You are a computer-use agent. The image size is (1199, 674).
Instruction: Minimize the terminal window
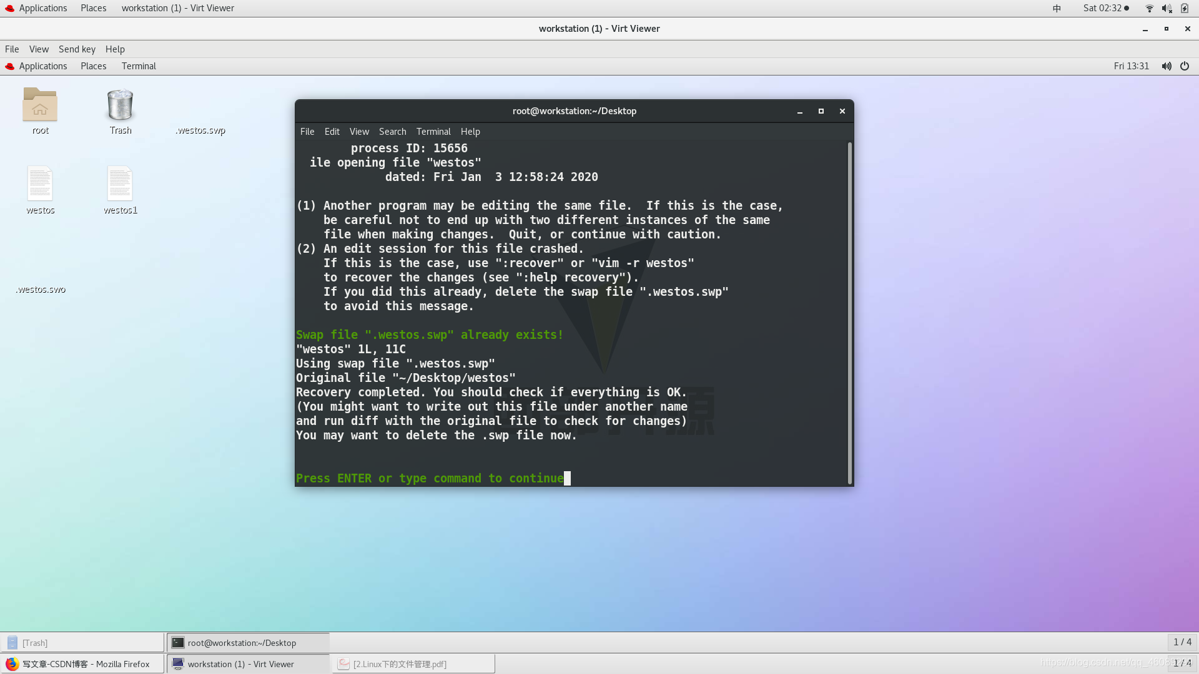click(x=799, y=111)
